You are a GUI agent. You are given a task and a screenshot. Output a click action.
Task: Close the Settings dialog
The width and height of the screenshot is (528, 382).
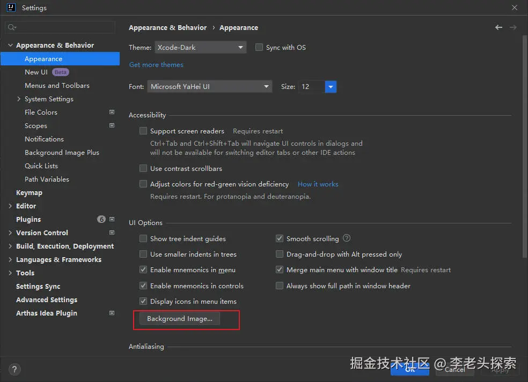coord(515,8)
